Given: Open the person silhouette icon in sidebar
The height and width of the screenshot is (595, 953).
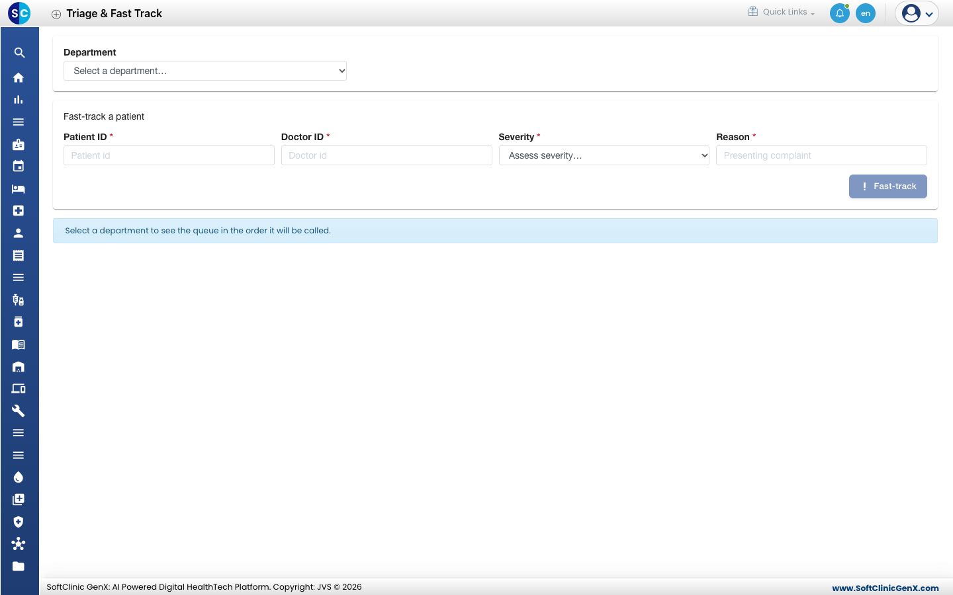Looking at the screenshot, I should coord(19,233).
